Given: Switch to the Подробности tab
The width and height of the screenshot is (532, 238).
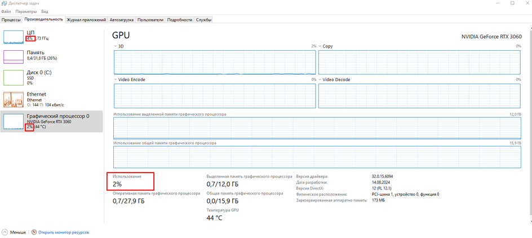Looking at the screenshot, I should click(180, 20).
